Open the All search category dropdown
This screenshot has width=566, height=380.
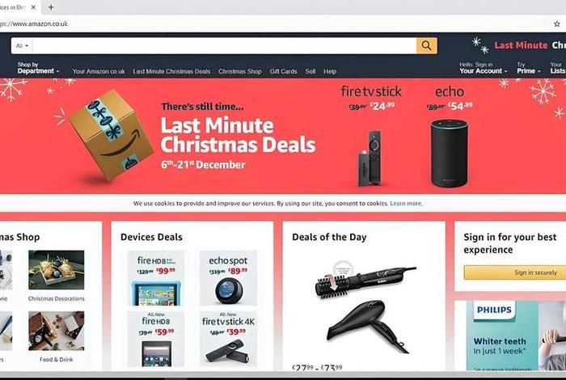point(23,46)
